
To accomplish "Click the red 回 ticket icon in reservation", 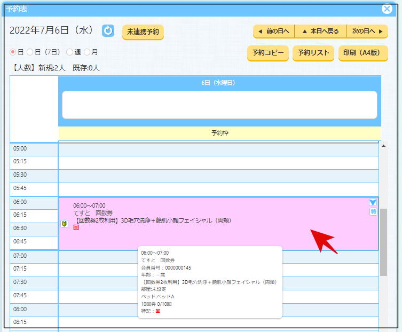I will click(x=76, y=227).
